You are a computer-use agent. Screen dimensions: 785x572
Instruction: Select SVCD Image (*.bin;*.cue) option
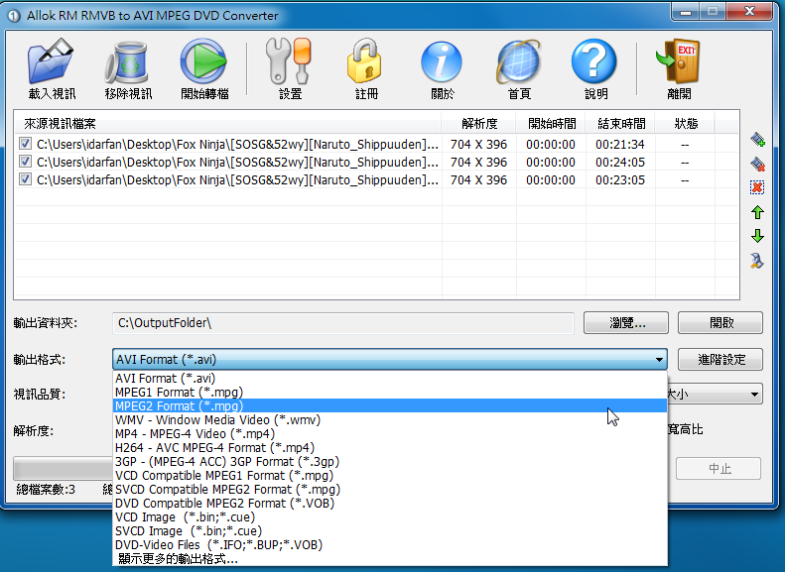click(x=390, y=531)
